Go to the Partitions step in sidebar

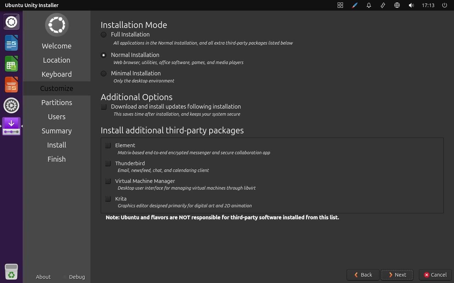tap(57, 103)
